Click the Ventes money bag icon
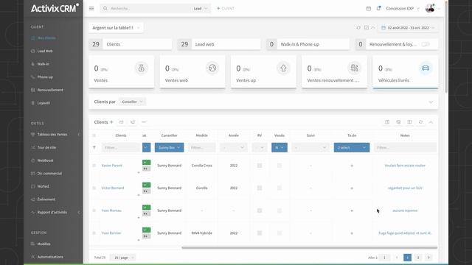Viewport: 472px width, 265px height. pyautogui.click(x=141, y=68)
